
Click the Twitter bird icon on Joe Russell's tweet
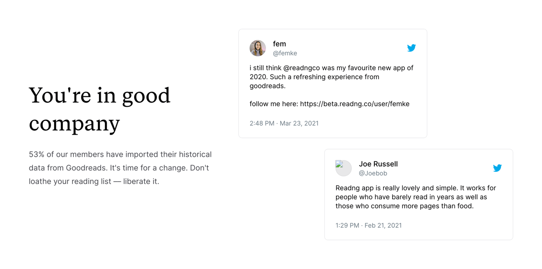pos(497,168)
